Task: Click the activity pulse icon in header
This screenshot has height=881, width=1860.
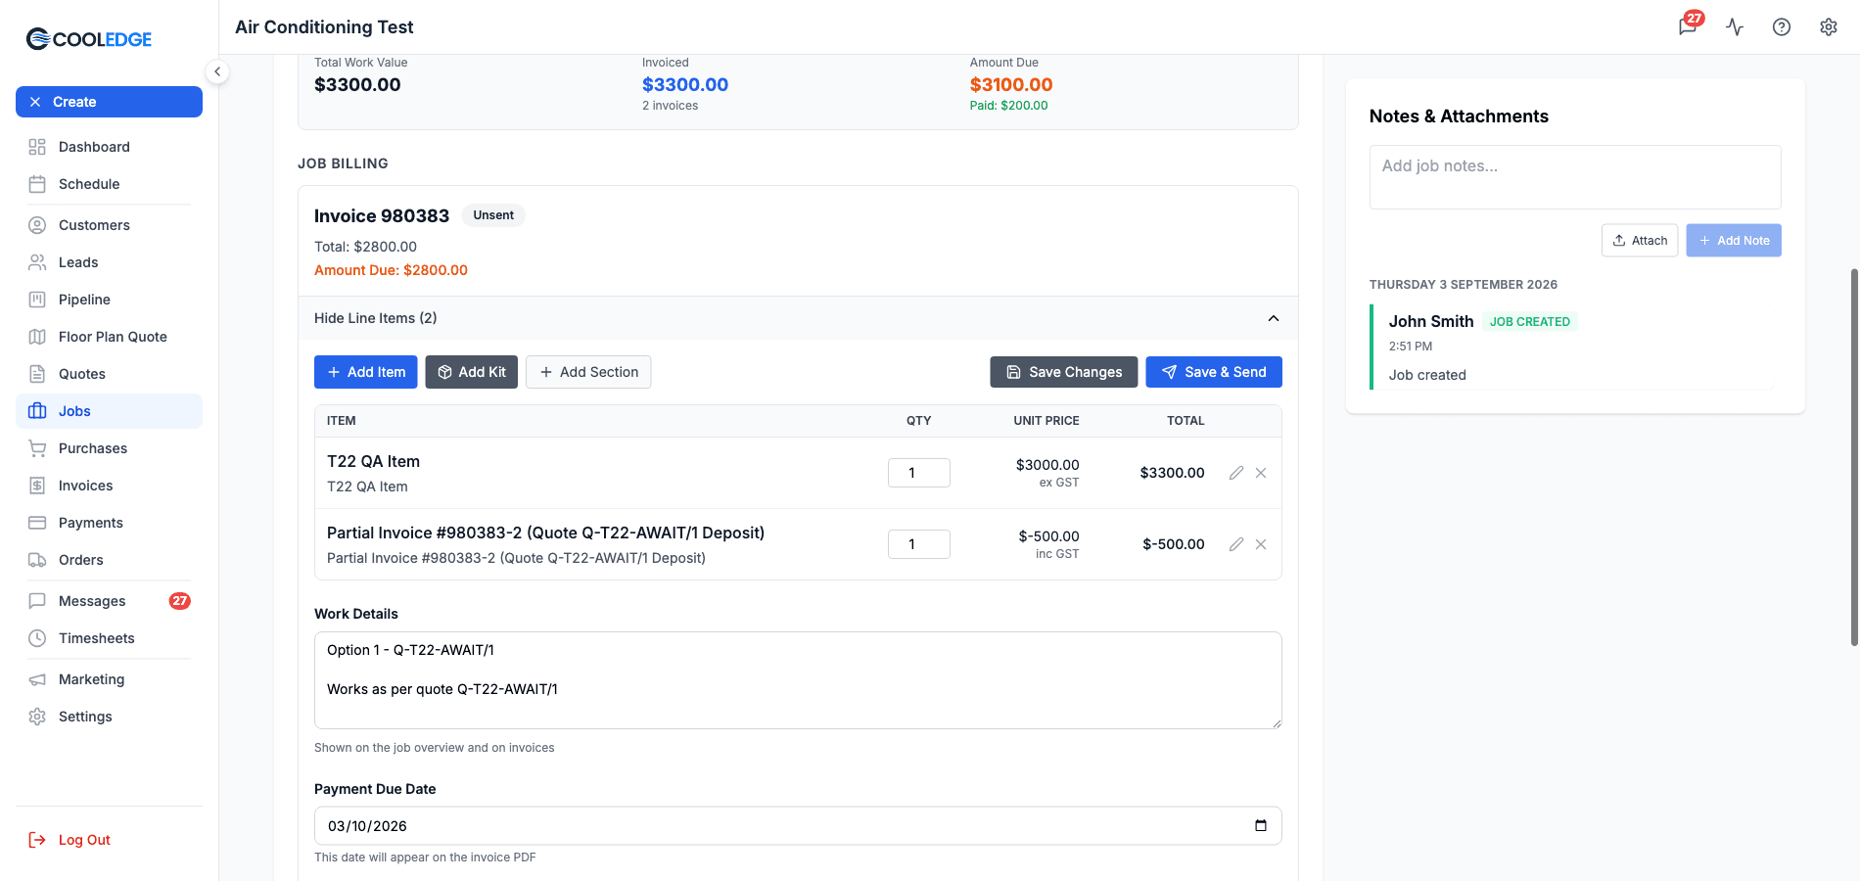Action: coord(1735,26)
